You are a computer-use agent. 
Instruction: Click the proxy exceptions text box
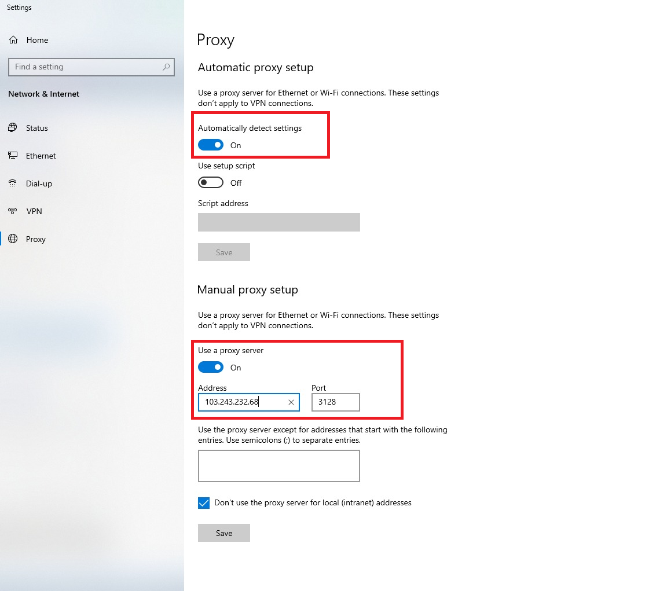[278, 466]
